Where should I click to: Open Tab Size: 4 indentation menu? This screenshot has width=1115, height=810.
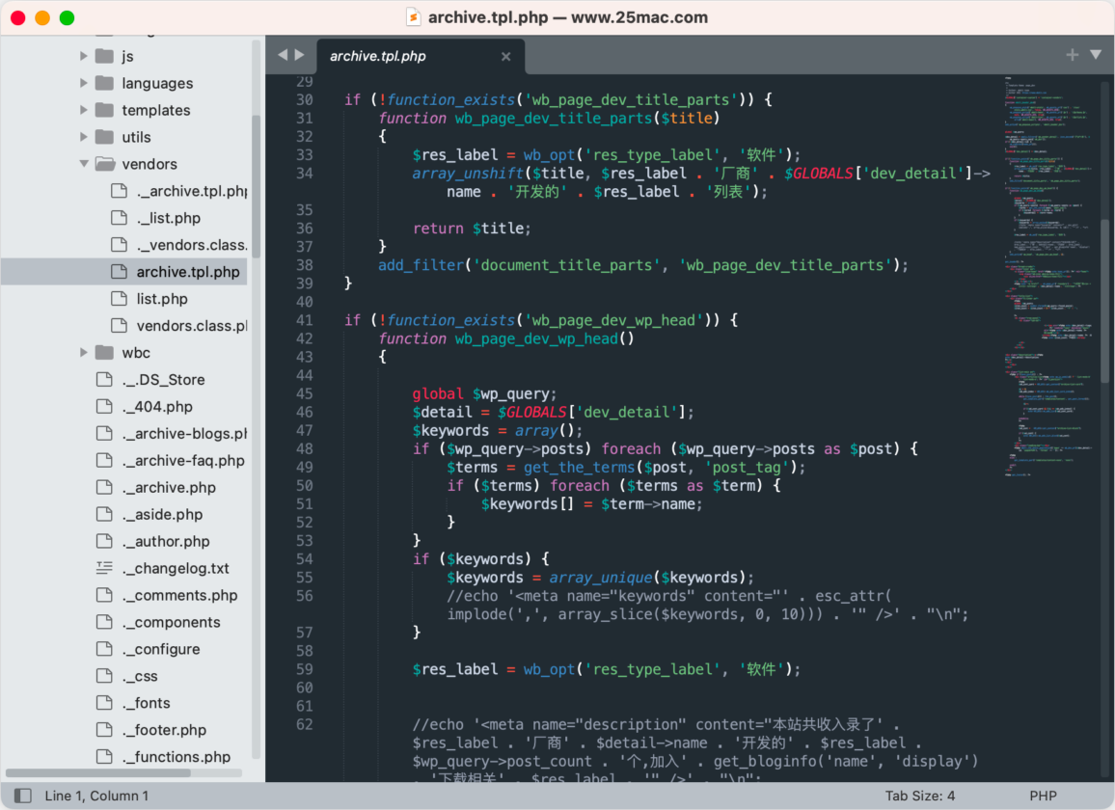click(x=919, y=796)
